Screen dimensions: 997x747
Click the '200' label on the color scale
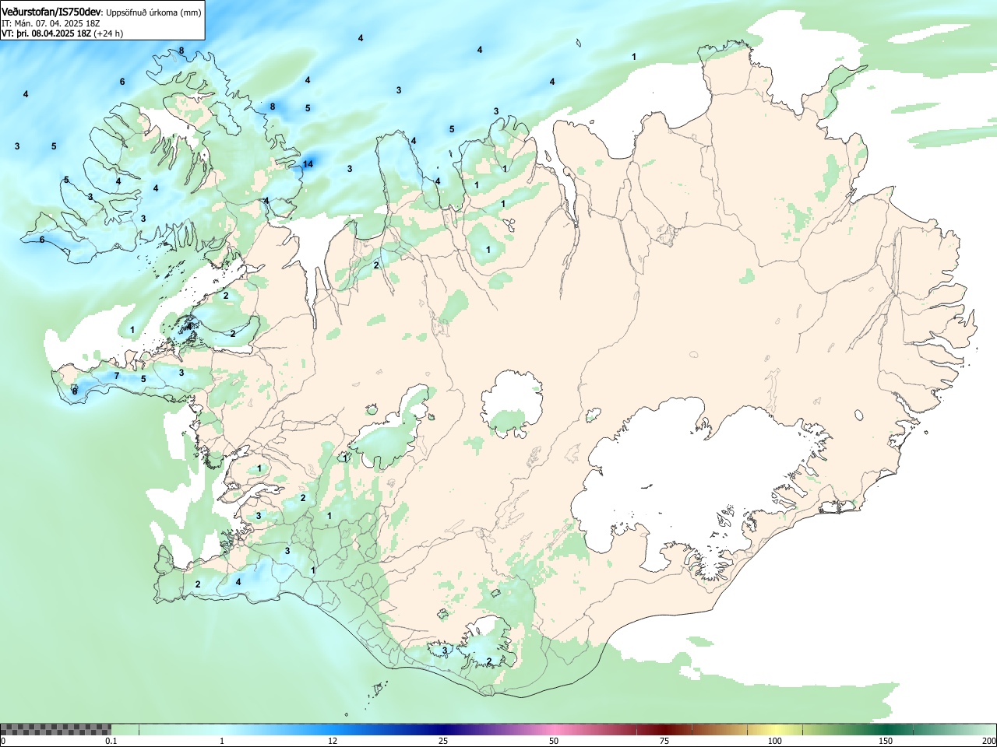click(x=989, y=741)
